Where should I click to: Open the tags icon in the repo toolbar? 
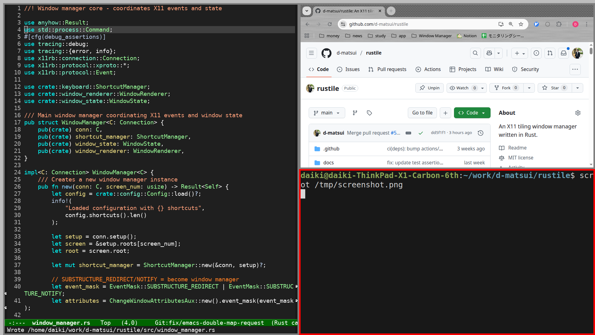[369, 113]
